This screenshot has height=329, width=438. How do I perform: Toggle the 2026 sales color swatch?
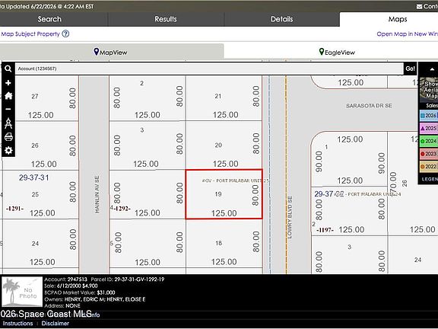[429, 115]
